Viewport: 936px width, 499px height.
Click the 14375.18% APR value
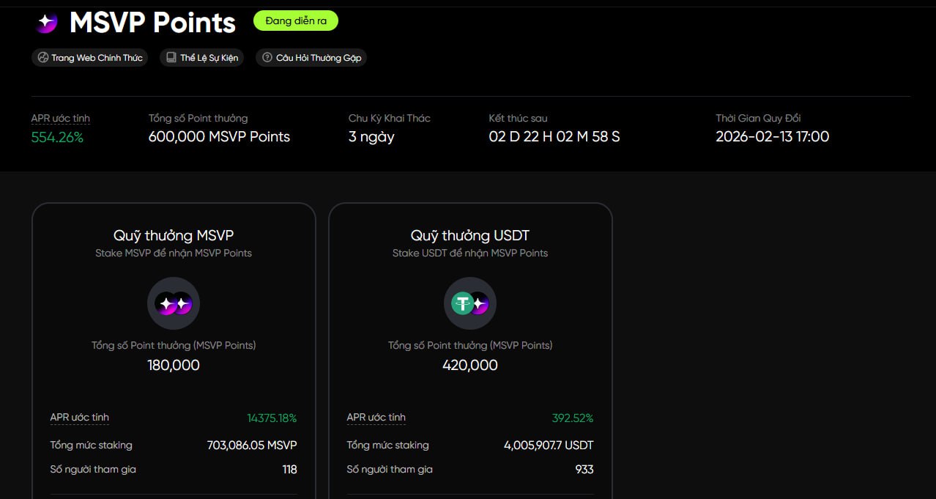tap(272, 418)
